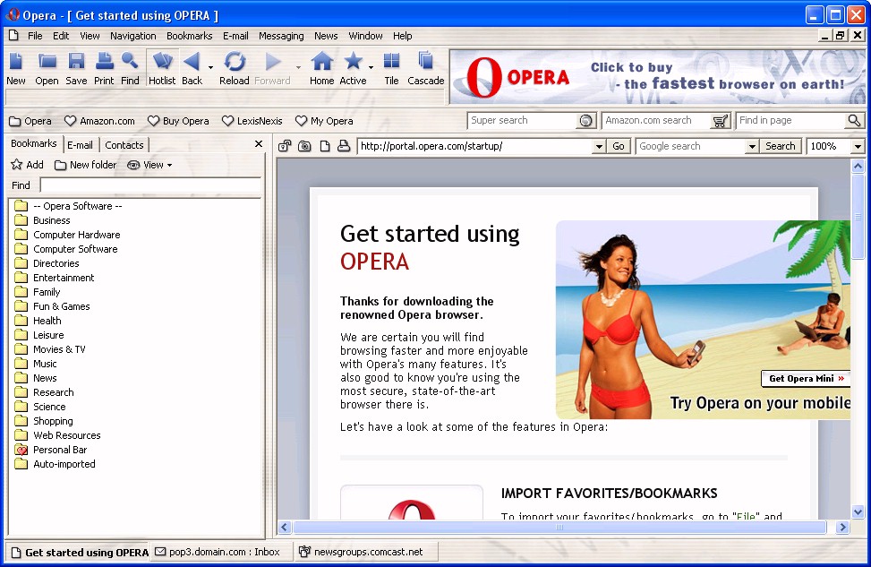Open the Opera folder on personal bar
The image size is (871, 567).
click(x=30, y=121)
